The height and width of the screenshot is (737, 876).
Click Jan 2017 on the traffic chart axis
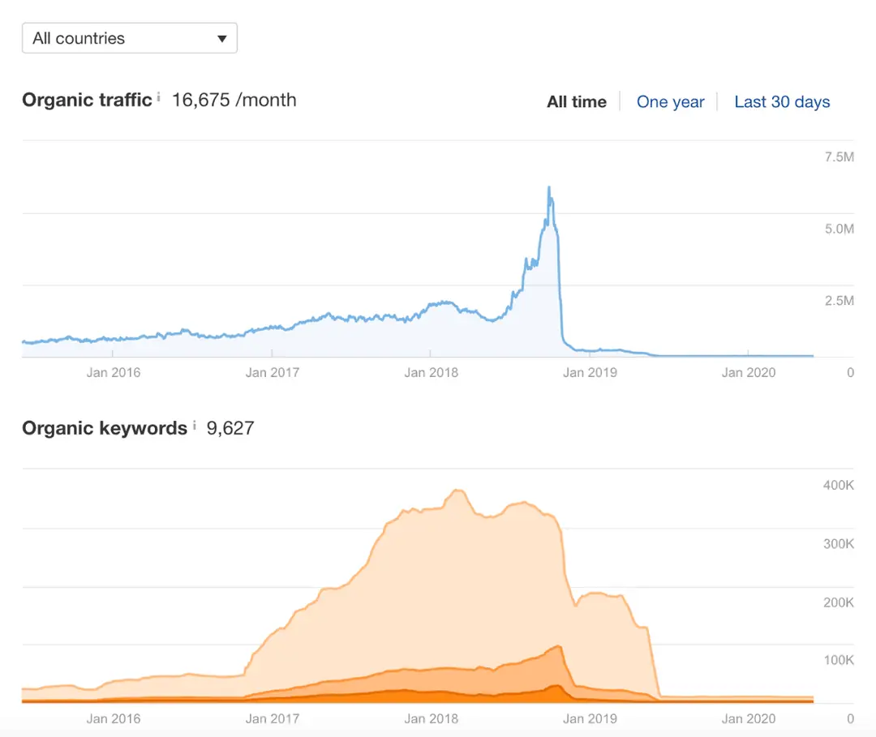point(273,373)
